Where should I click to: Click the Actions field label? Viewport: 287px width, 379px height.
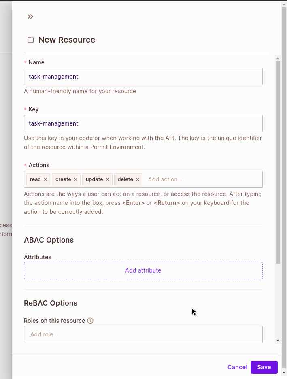coord(39,165)
